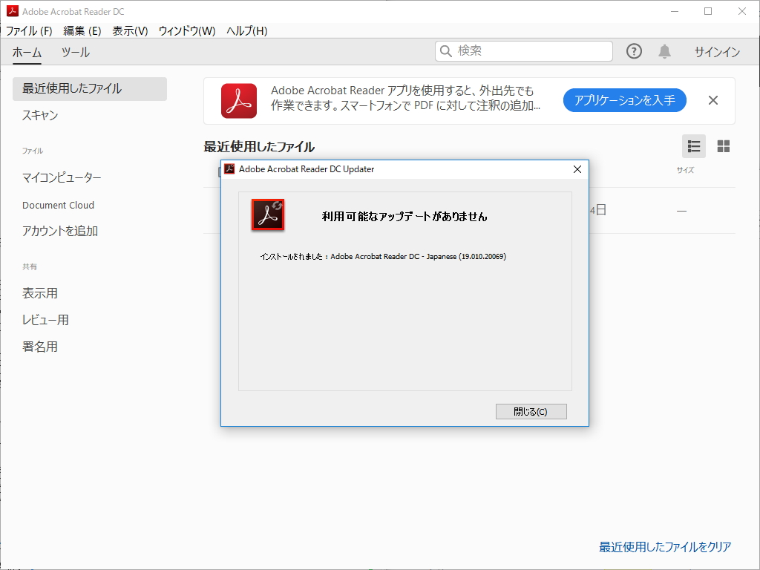760x570 pixels.
Task: Select the ホーム tab
Action: click(x=27, y=53)
